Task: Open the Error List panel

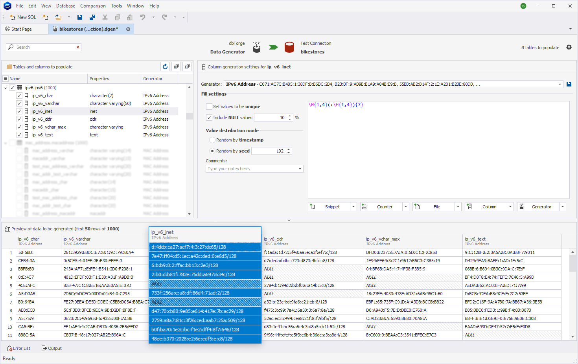Action: pyautogui.click(x=19, y=348)
